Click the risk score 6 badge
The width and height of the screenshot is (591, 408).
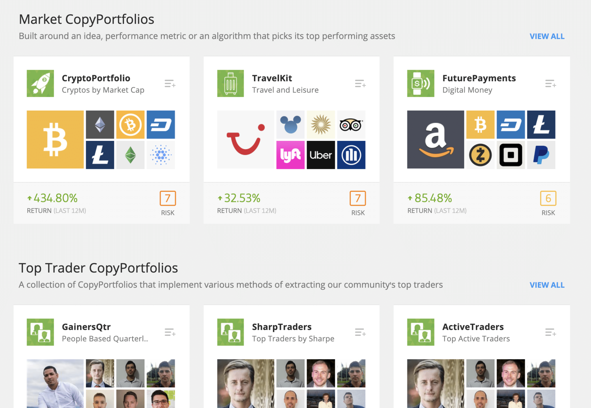[548, 198]
